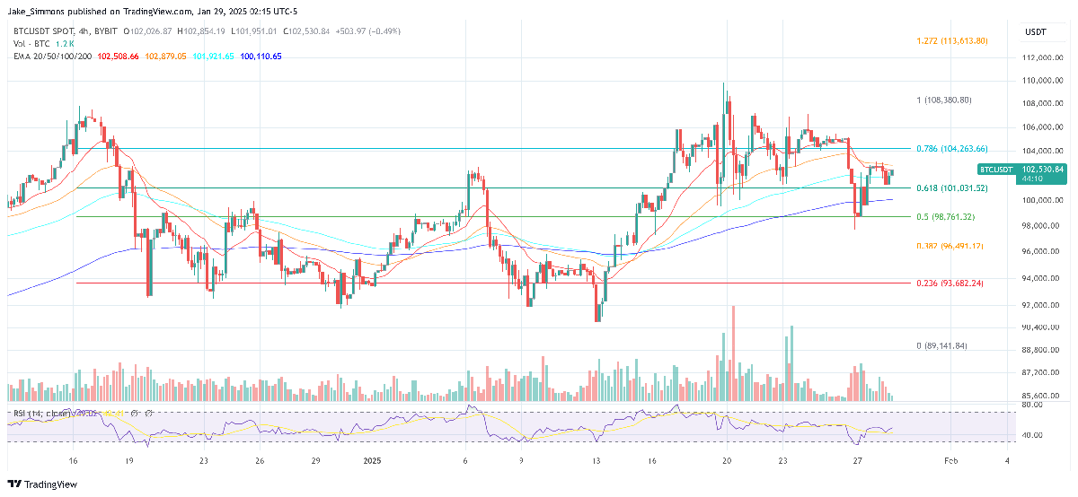Click the 13 date label on time axis
The width and height of the screenshot is (1078, 497).
click(596, 459)
